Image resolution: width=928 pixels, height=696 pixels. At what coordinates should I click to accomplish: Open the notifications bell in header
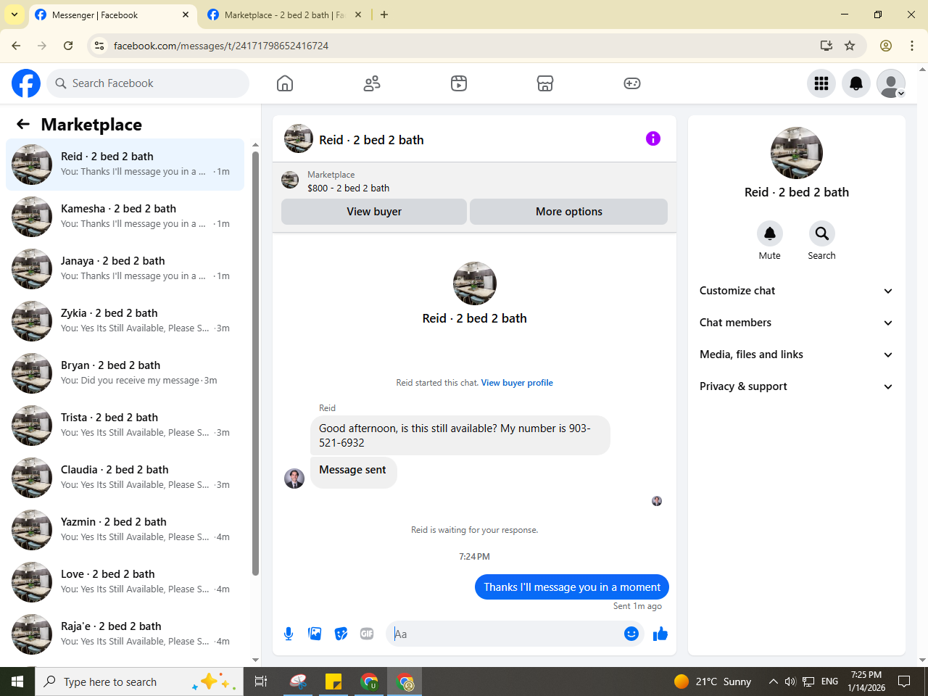pyautogui.click(x=856, y=83)
